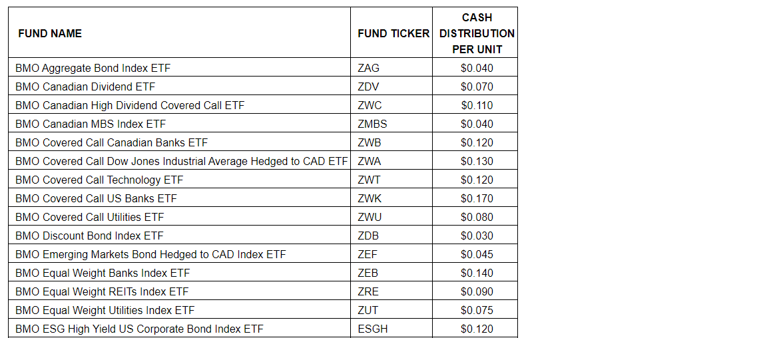
Task: Select the $0.130 distribution value for ZWA
Action: pos(477,161)
